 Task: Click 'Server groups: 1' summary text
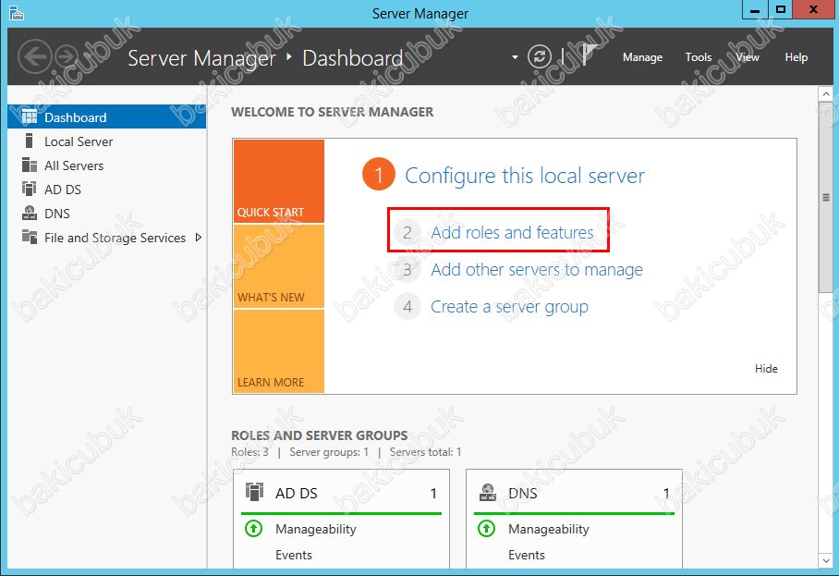pyautogui.click(x=329, y=452)
